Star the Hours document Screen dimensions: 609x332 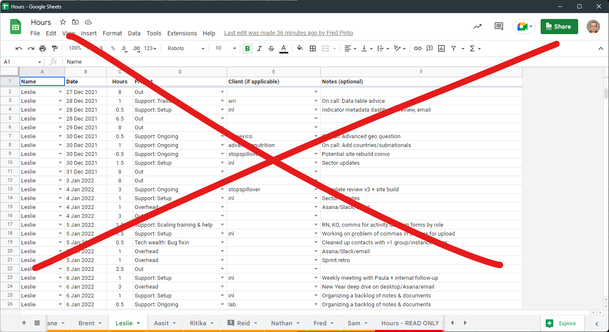coord(63,22)
